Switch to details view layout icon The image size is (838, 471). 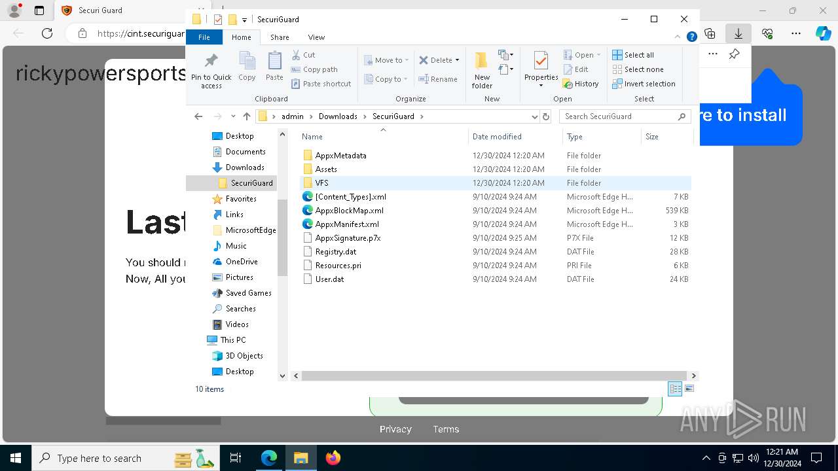(675, 389)
